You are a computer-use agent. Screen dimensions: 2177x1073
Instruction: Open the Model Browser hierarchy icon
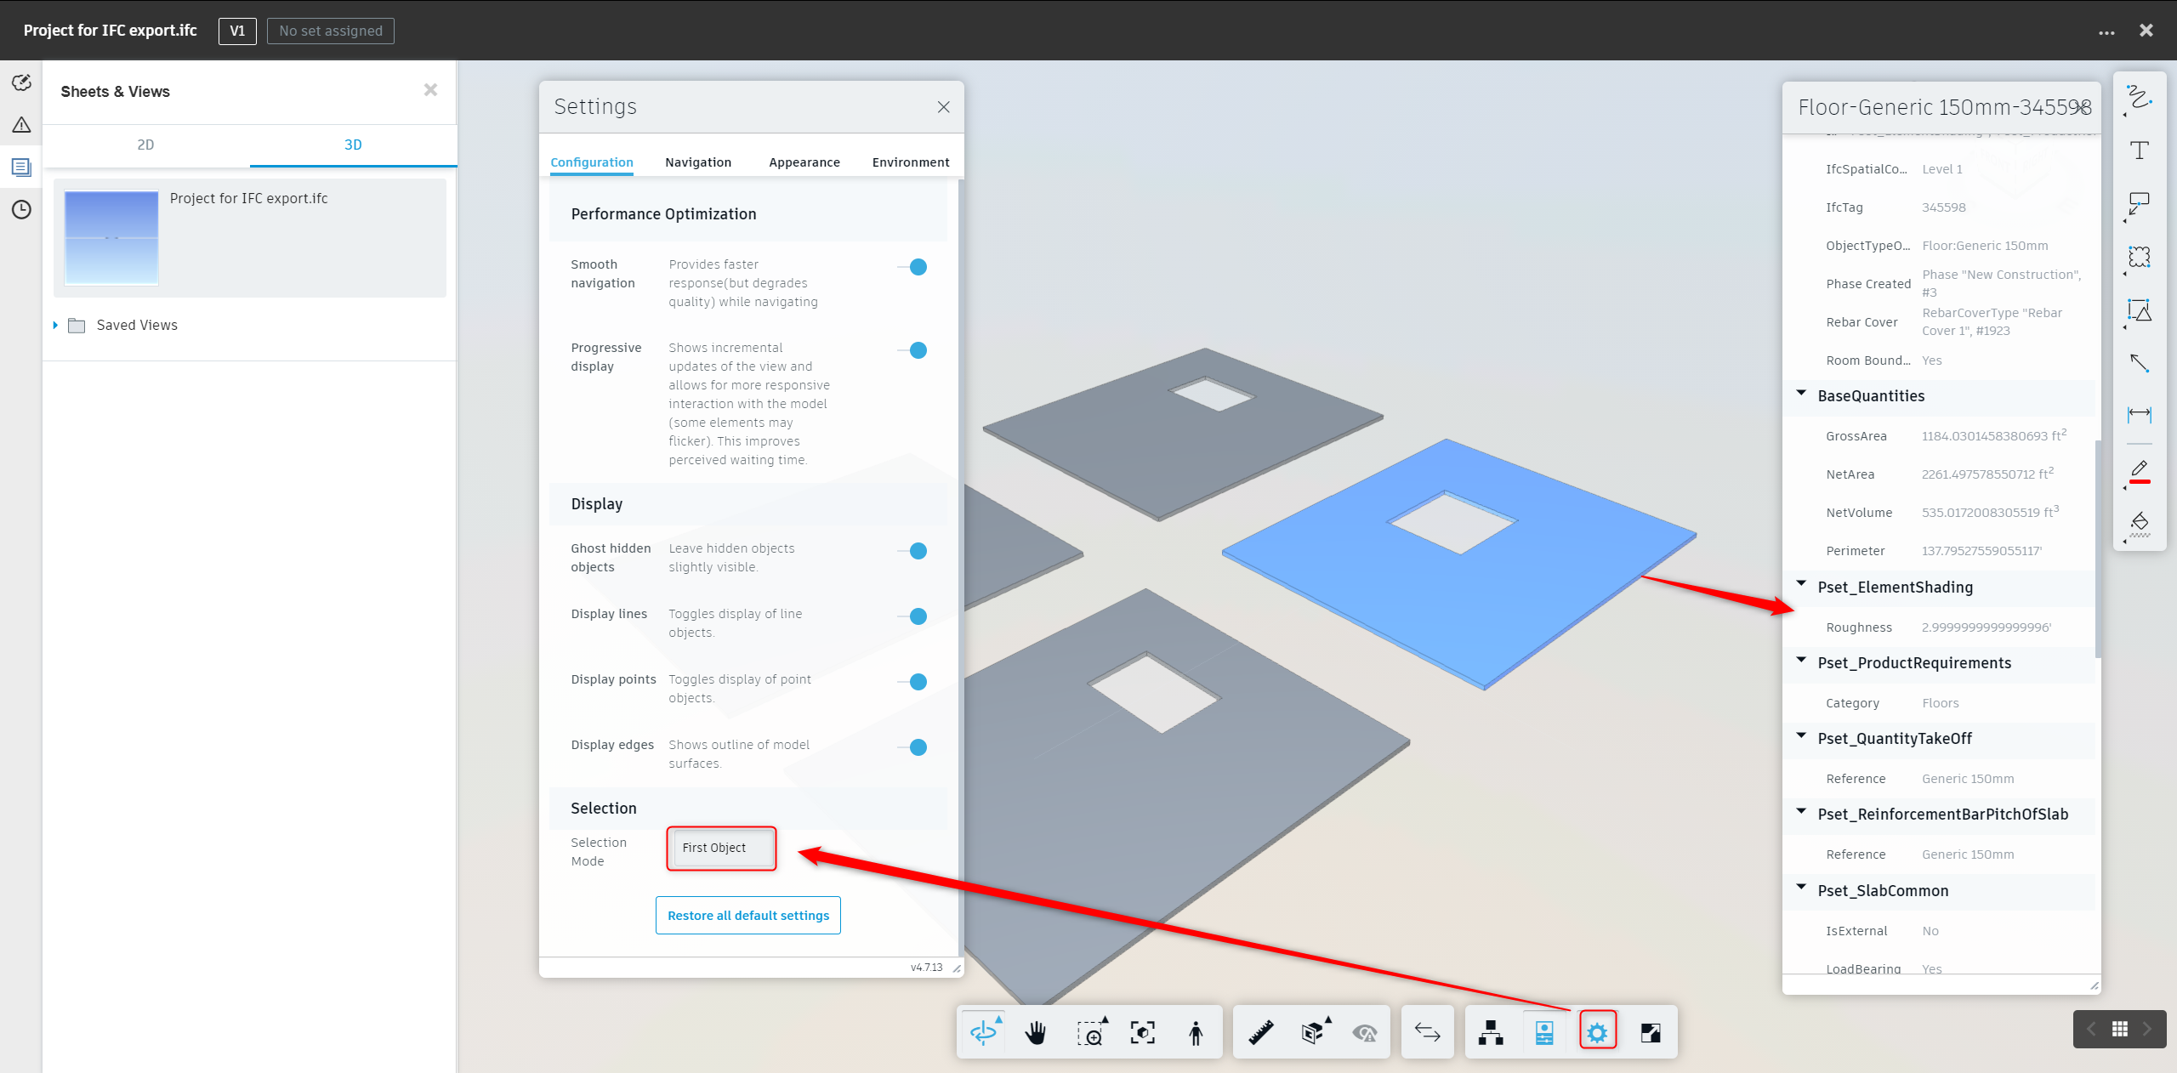1490,1031
